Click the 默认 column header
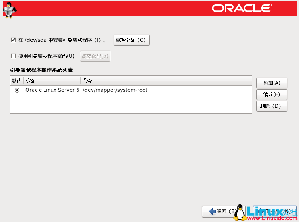 [16, 81]
